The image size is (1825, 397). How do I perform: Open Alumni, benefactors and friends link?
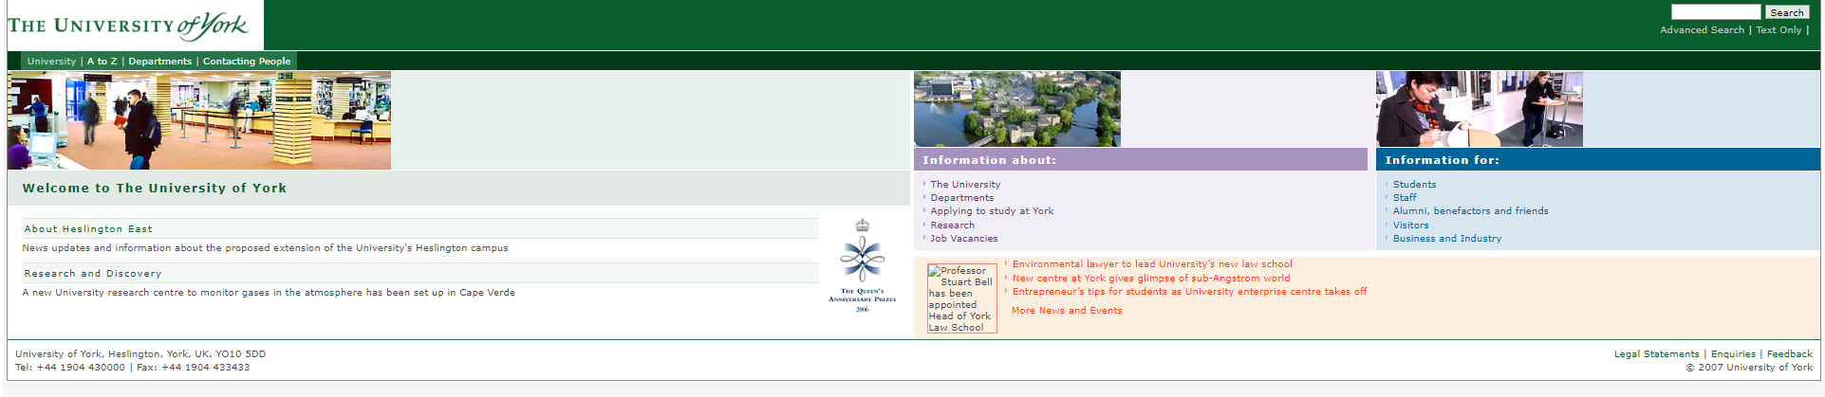tap(1470, 211)
